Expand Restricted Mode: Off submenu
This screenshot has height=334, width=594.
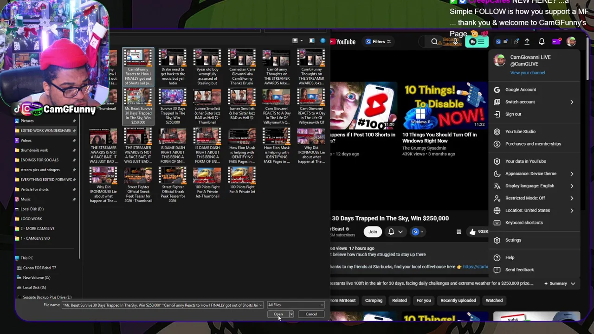pos(572,198)
